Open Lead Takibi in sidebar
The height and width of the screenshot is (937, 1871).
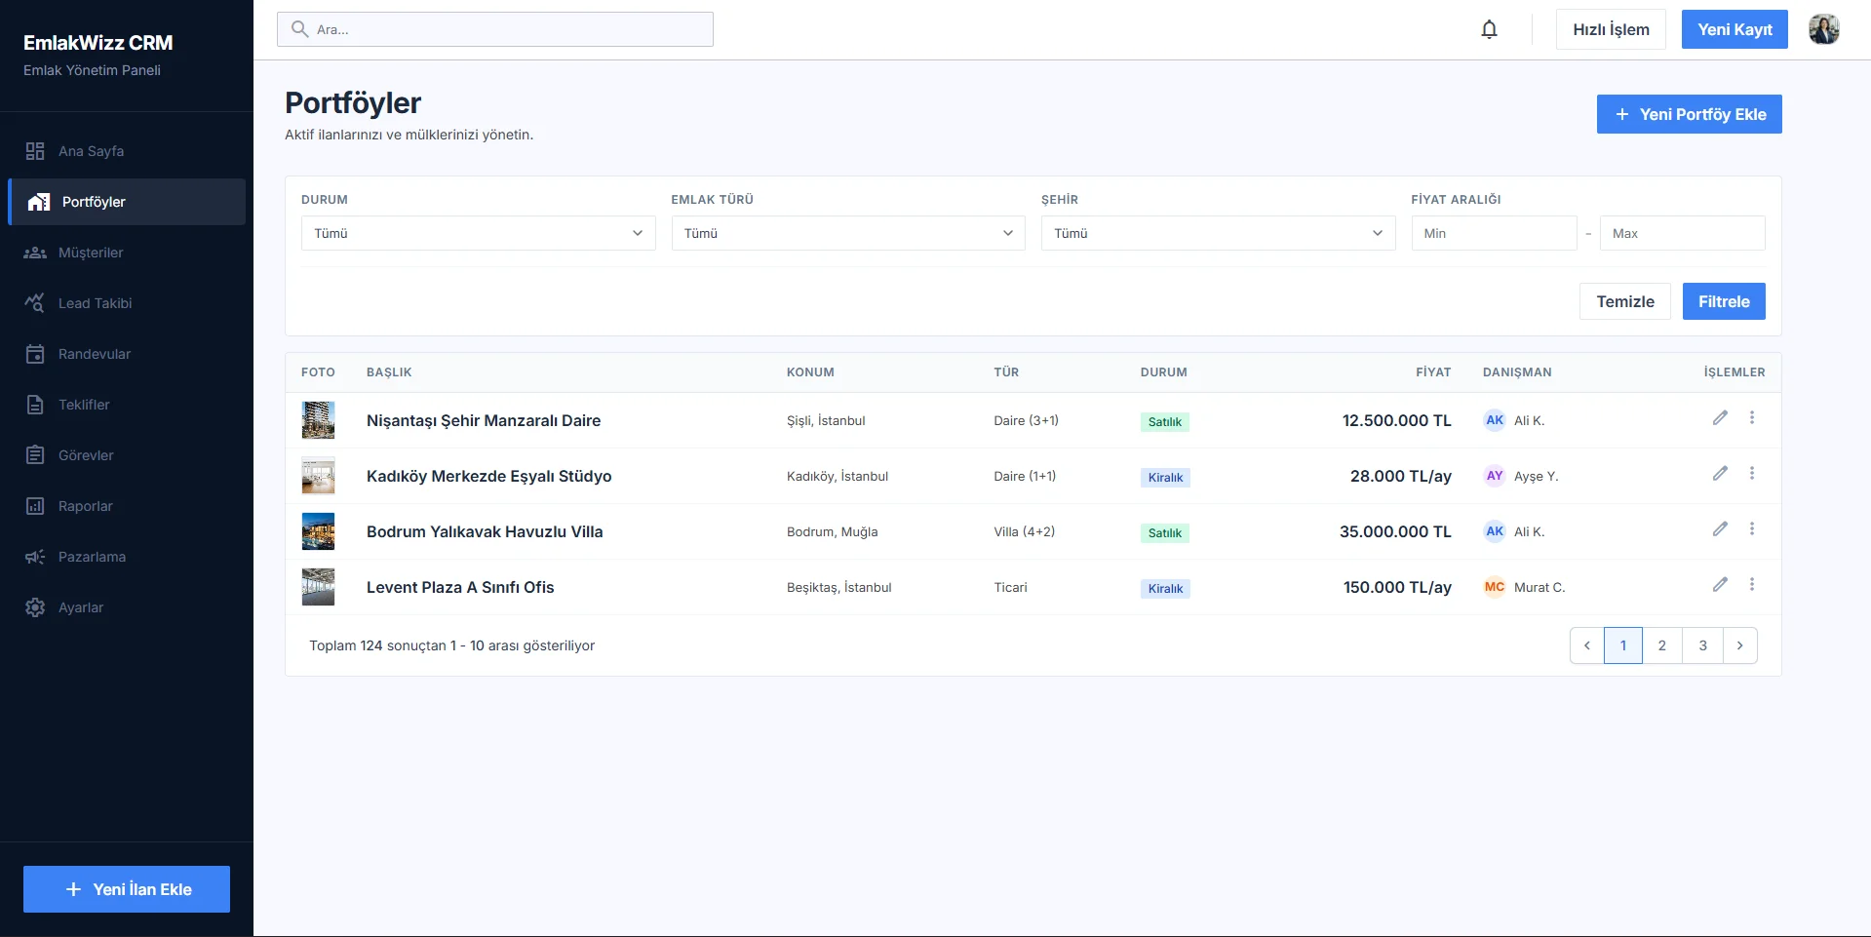[127, 303]
